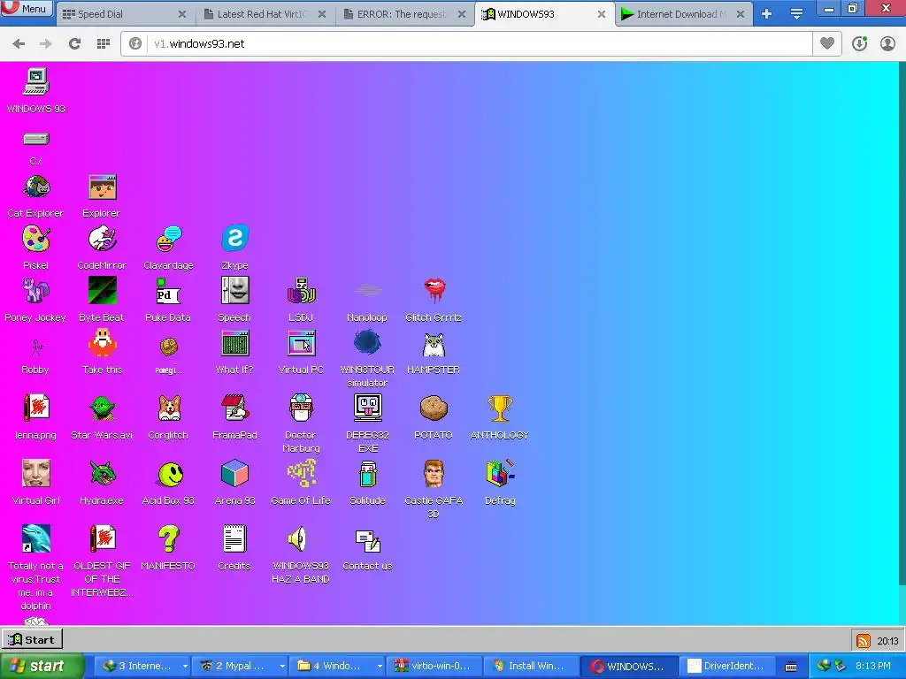Launch Zkype
906x679 pixels.
click(234, 239)
